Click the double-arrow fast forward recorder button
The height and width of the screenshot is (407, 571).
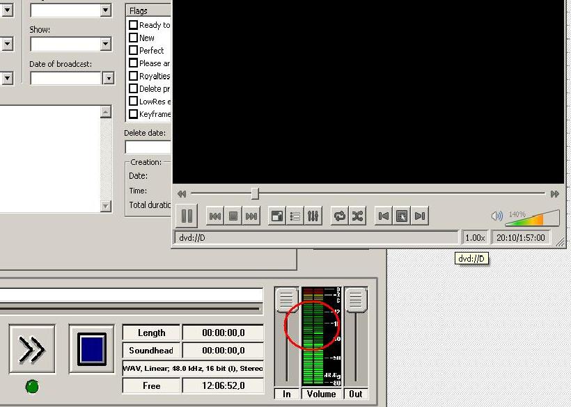(33, 349)
